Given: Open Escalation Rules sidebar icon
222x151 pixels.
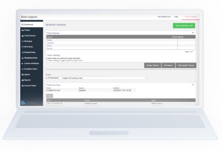Looking at the screenshot, I should pyautogui.click(x=23, y=69).
